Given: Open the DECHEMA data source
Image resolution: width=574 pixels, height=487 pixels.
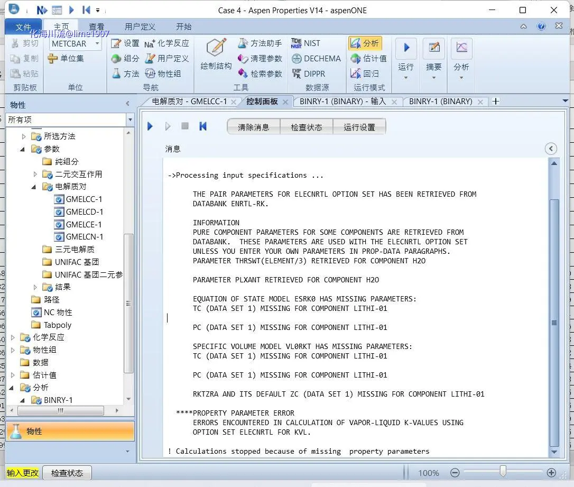Looking at the screenshot, I should [x=316, y=59].
